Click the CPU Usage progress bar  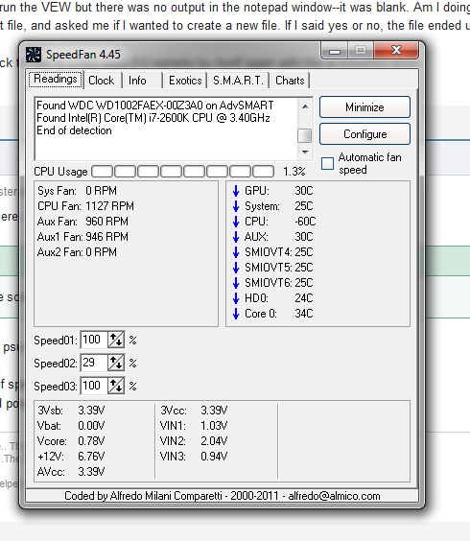[x=183, y=171]
